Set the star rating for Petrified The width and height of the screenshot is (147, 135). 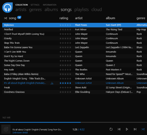click(65, 30)
